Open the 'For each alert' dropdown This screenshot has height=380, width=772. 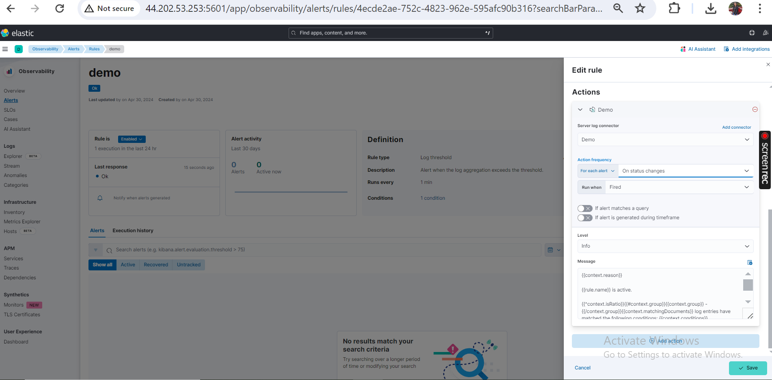click(597, 171)
